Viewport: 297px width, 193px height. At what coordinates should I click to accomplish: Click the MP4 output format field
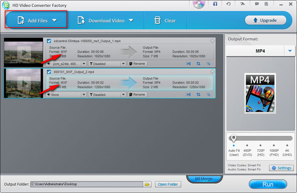tap(260, 51)
